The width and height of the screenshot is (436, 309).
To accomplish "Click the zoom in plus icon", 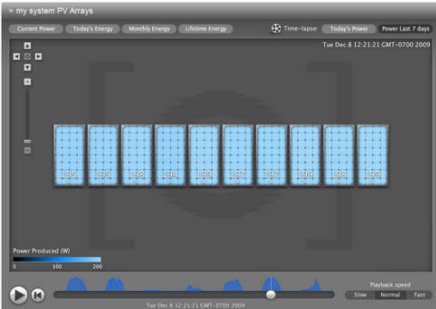I will pos(28,82).
